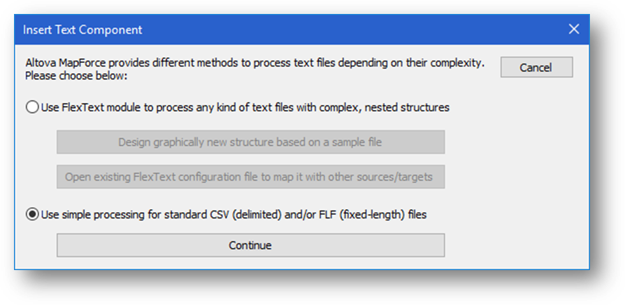This screenshot has height=305, width=625.
Task: Select simple processing for CSV/FLF radio button
Action: coord(31,215)
